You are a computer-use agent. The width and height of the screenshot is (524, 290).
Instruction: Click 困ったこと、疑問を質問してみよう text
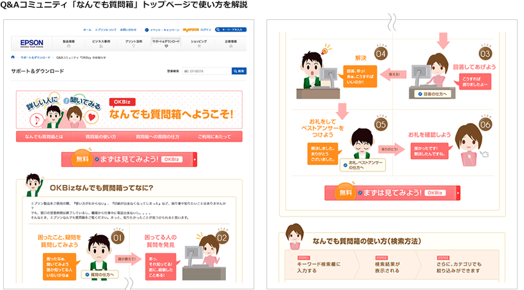pyautogui.click(x=59, y=241)
